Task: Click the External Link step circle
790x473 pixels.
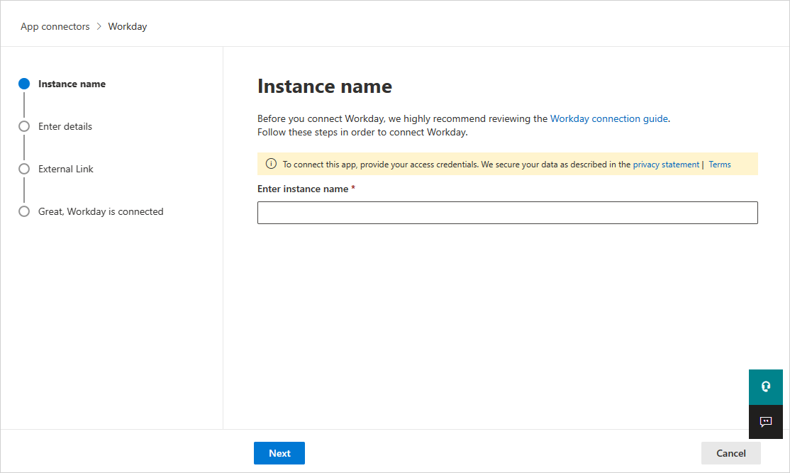Action: tap(24, 168)
